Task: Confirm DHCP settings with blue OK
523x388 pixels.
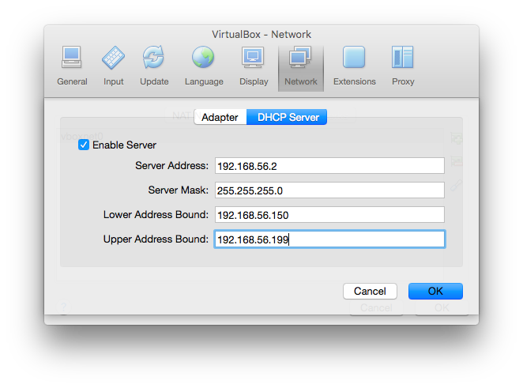Action: 435,292
